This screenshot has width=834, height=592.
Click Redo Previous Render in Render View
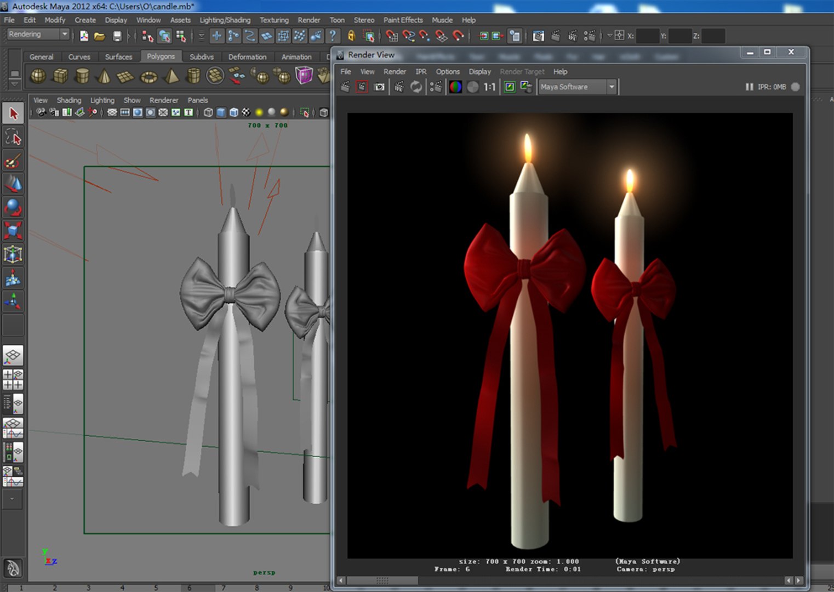(345, 87)
